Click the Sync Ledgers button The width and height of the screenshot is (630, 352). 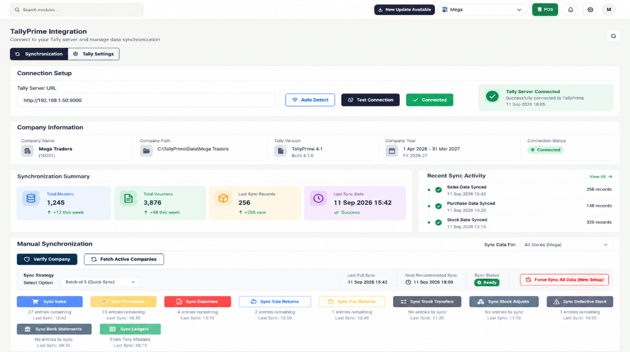[x=130, y=329]
